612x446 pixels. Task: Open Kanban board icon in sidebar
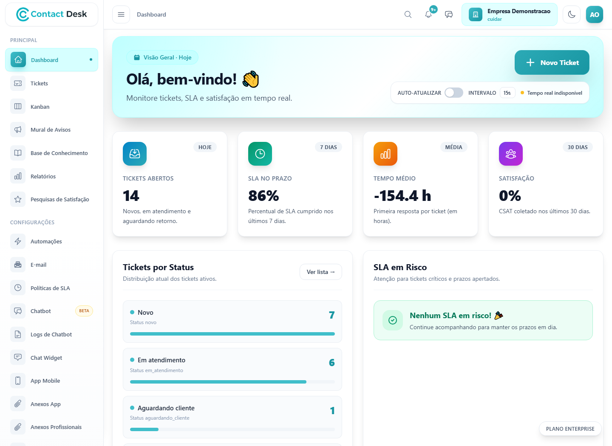click(18, 106)
